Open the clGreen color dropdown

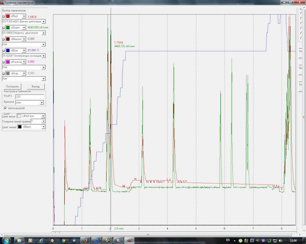24,28
